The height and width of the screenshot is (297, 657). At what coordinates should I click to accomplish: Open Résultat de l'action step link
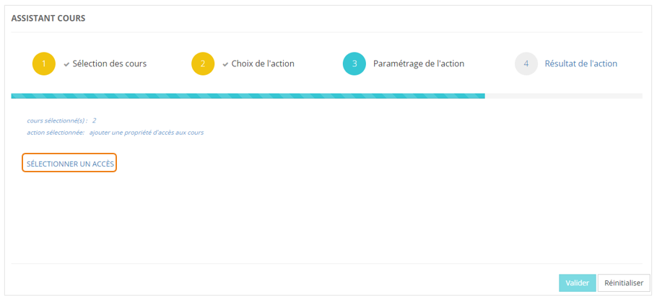(581, 63)
